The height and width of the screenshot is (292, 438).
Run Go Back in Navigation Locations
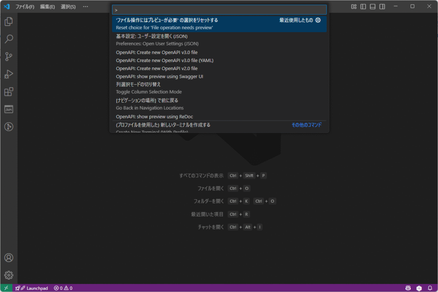pos(219,104)
